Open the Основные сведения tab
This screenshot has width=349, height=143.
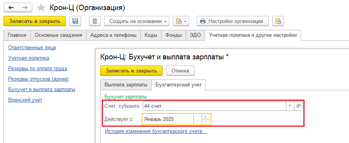(58, 35)
